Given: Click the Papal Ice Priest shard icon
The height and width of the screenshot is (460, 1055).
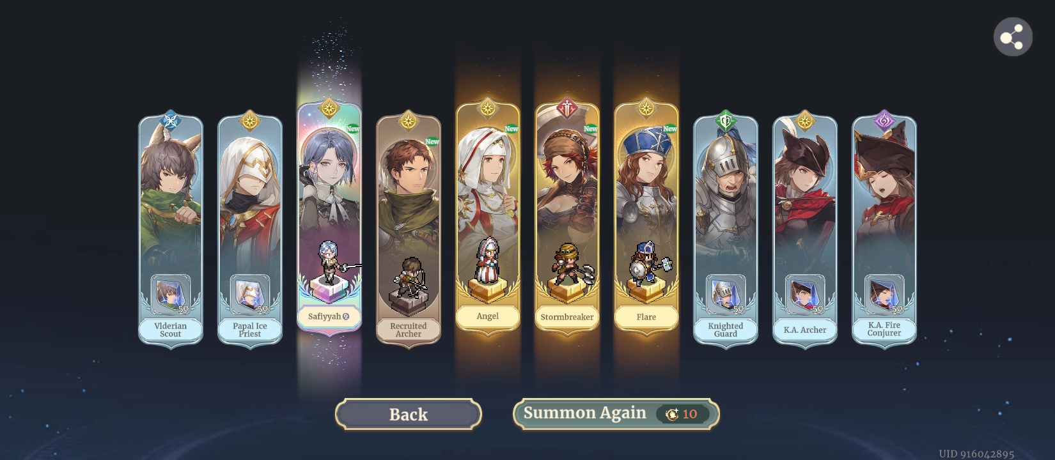Looking at the screenshot, I should point(250,295).
